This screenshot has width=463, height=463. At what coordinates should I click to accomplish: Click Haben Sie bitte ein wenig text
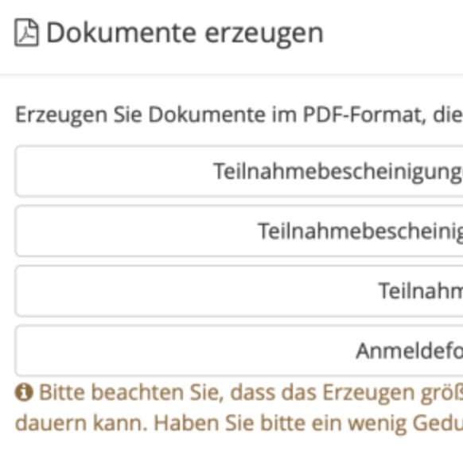point(280,423)
